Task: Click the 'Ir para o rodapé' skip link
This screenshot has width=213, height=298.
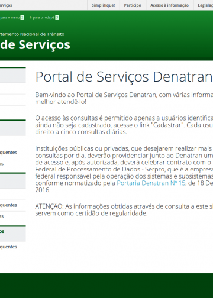Action: 44,17
